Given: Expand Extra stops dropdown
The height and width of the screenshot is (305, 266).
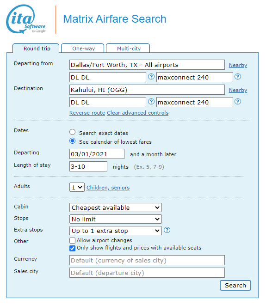Looking at the screenshot, I should coord(116,231).
